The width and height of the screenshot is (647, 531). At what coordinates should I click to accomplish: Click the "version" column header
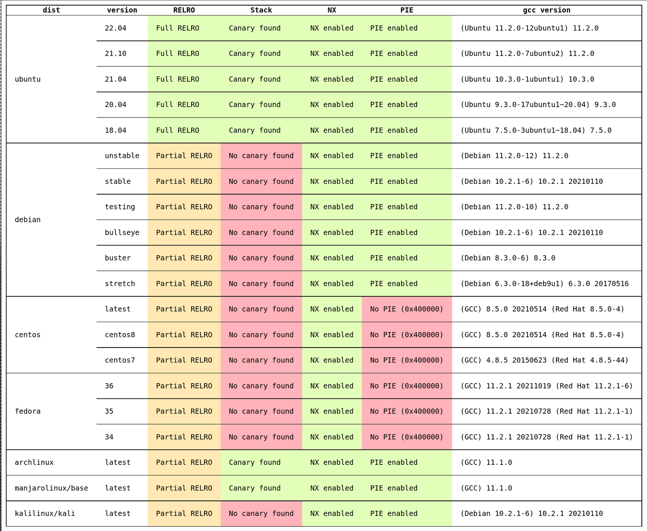[x=122, y=10]
